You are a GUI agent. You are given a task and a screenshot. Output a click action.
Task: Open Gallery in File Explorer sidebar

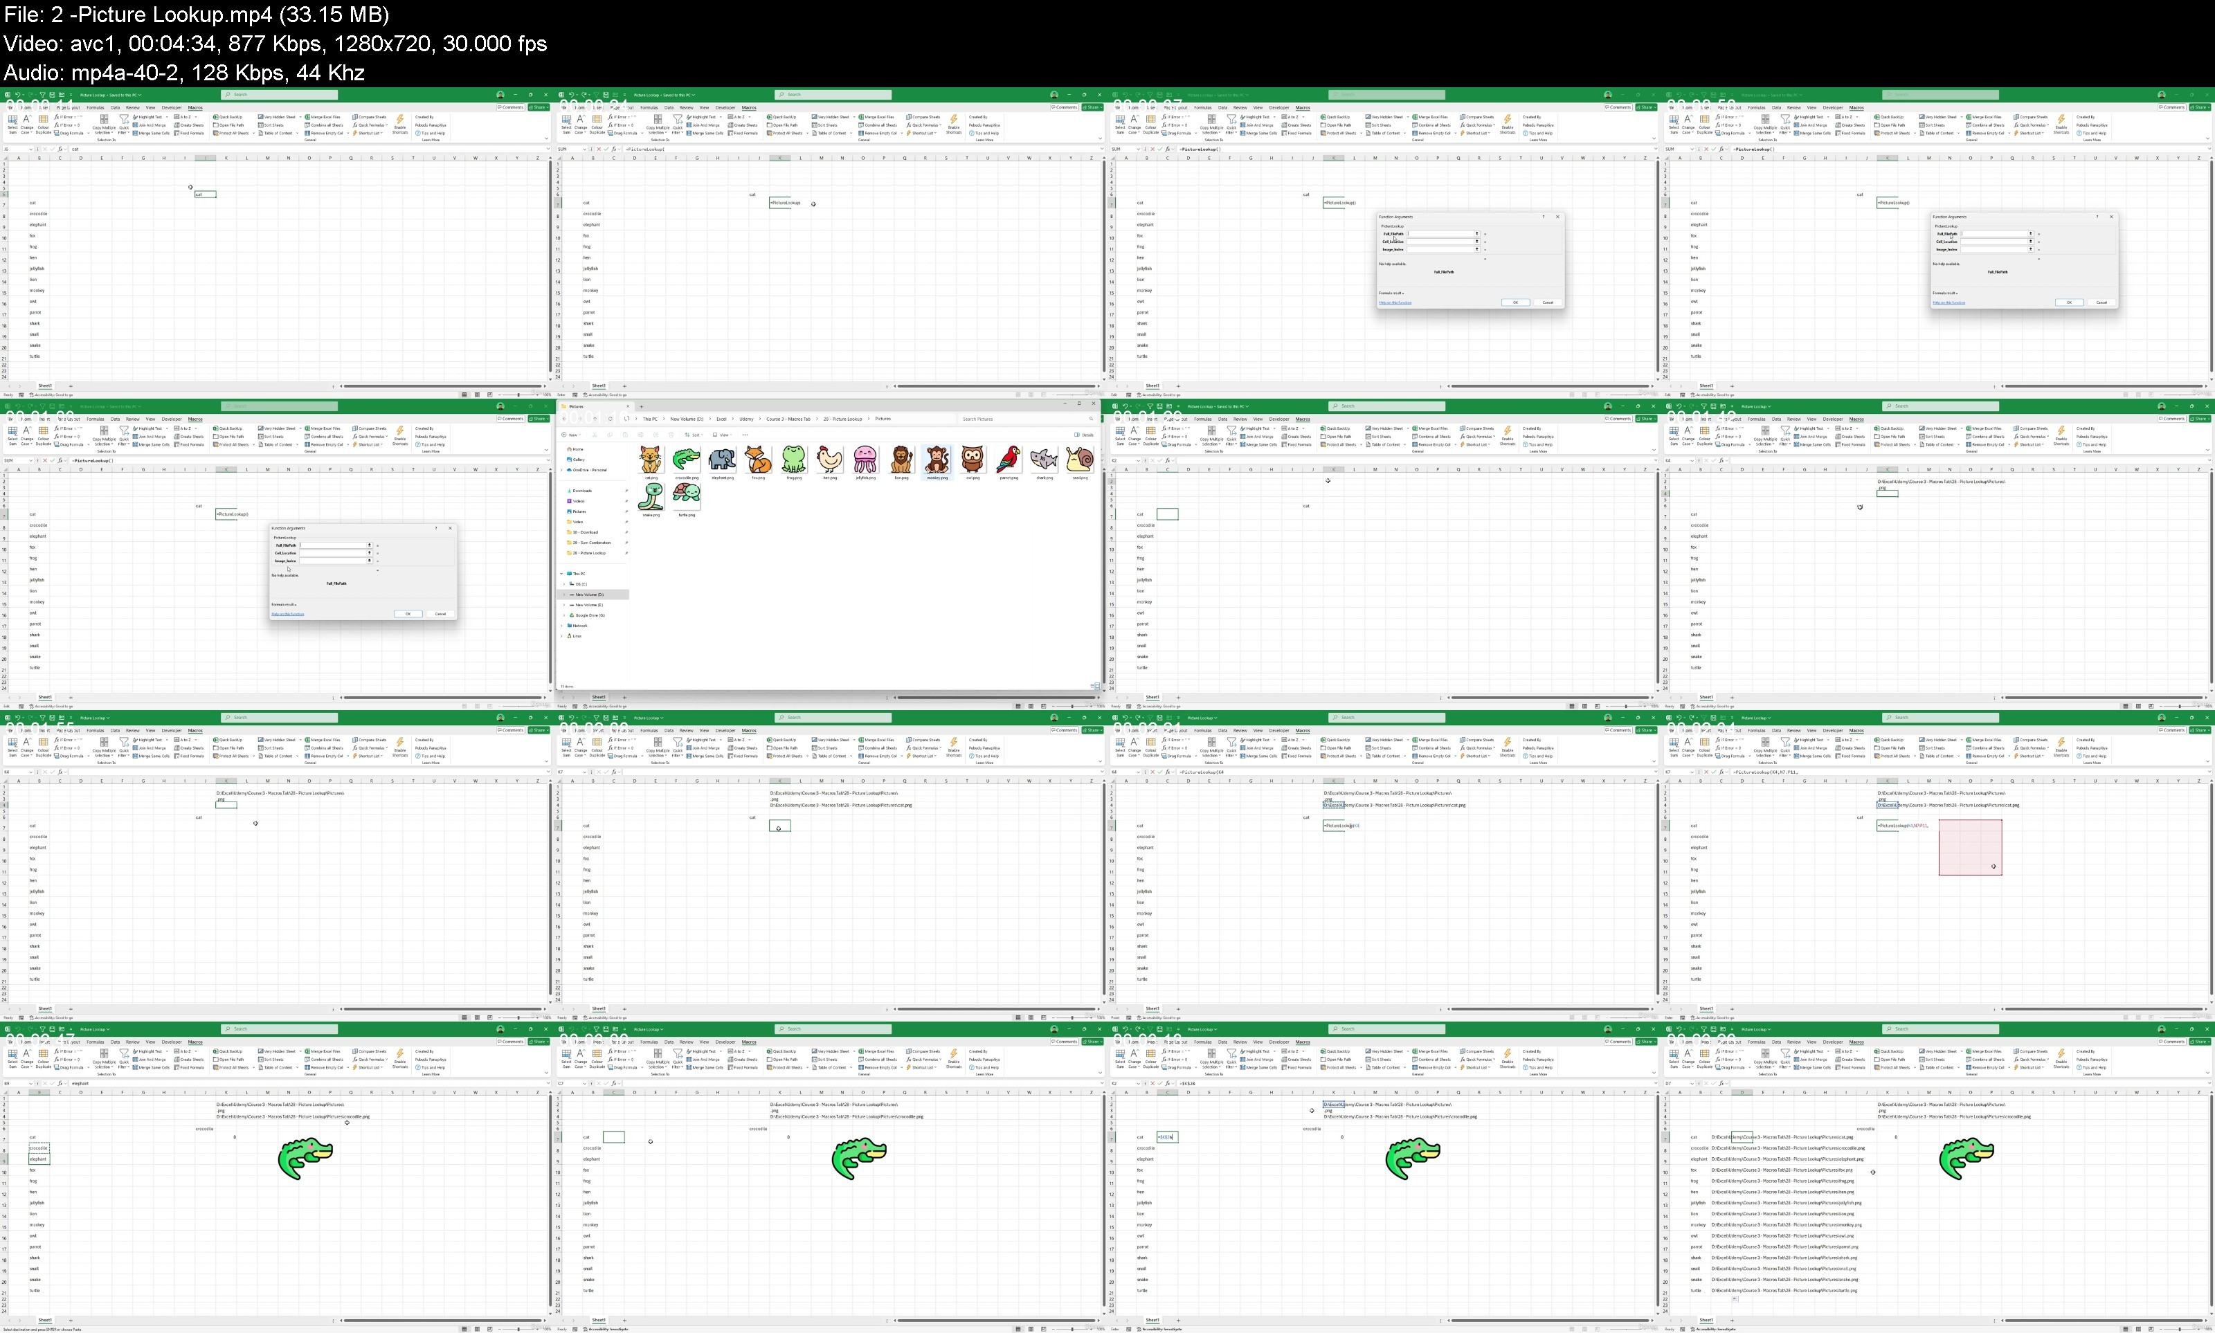coord(576,460)
